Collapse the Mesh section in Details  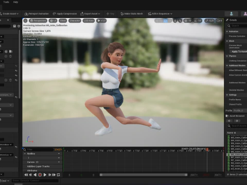click(227, 41)
